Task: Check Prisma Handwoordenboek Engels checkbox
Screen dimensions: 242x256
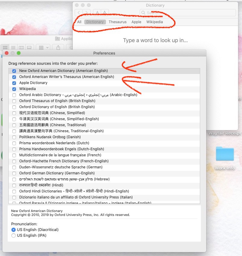Action: [x=14, y=149]
